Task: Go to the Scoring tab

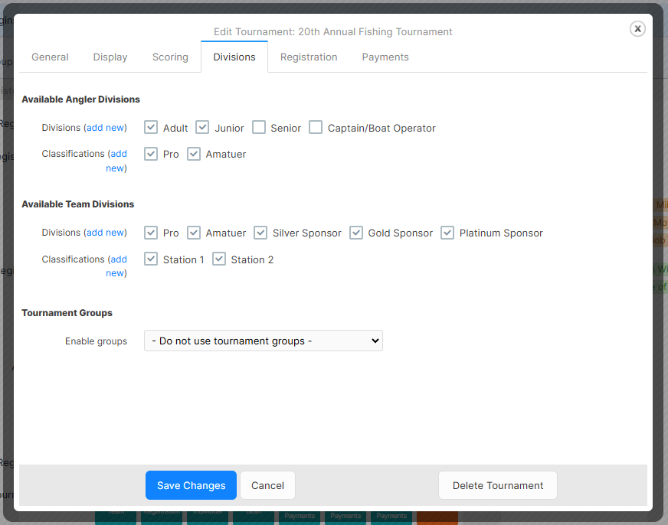Action: pos(170,57)
